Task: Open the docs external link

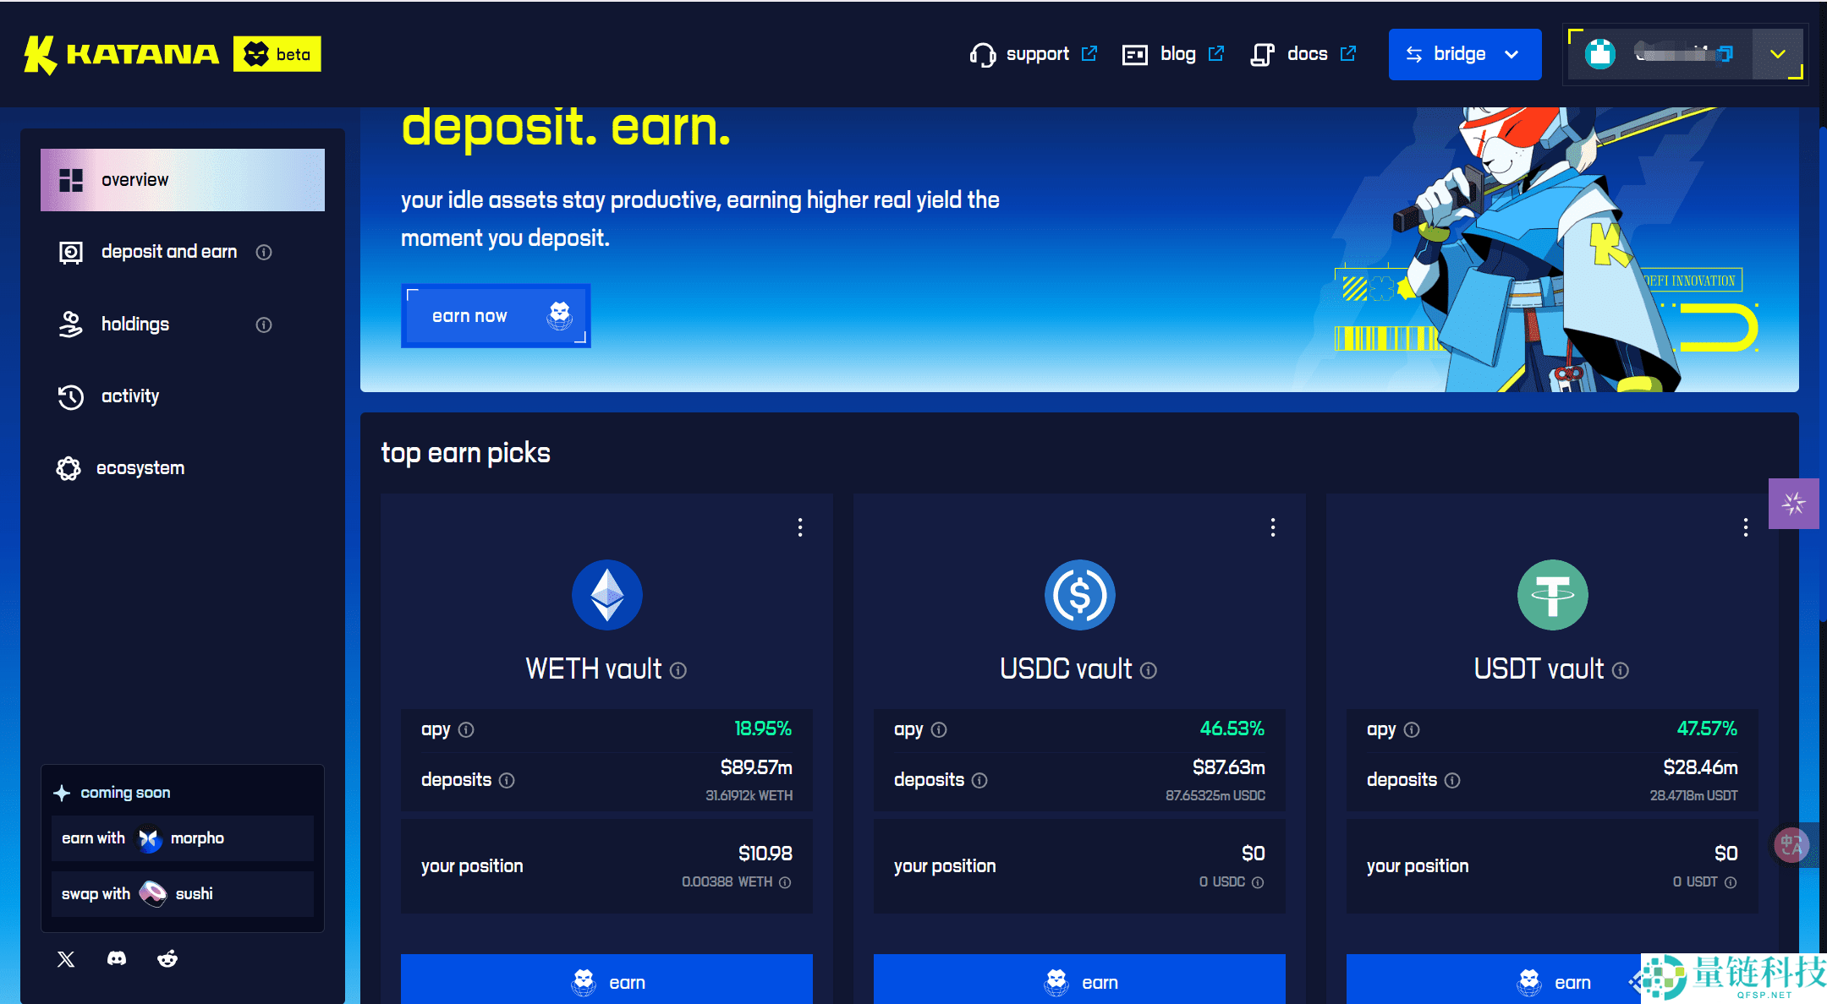Action: tap(1305, 54)
